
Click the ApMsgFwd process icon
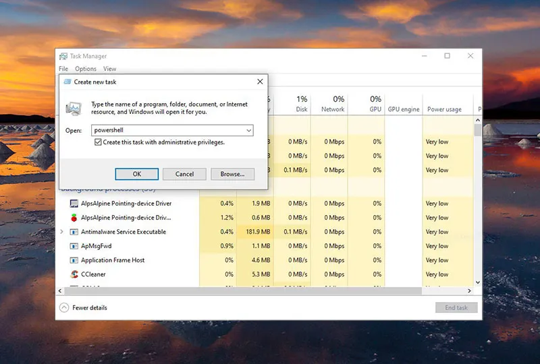tap(74, 246)
